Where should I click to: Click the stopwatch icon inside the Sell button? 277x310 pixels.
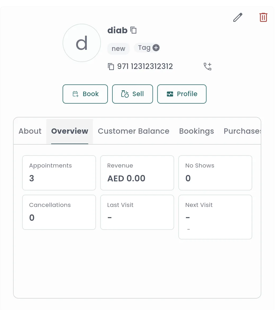(124, 94)
